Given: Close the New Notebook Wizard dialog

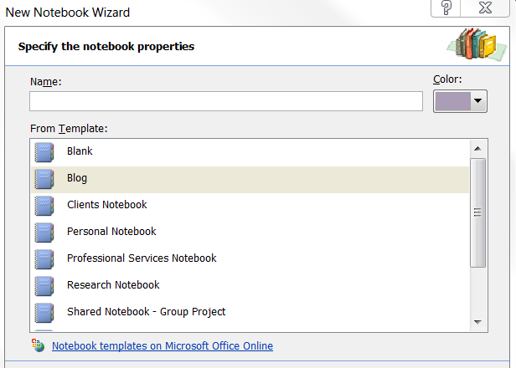Looking at the screenshot, I should coord(485,8).
